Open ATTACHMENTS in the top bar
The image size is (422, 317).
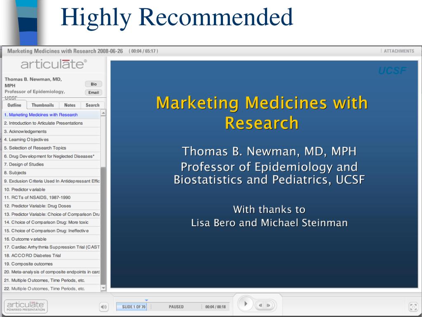pyautogui.click(x=399, y=51)
